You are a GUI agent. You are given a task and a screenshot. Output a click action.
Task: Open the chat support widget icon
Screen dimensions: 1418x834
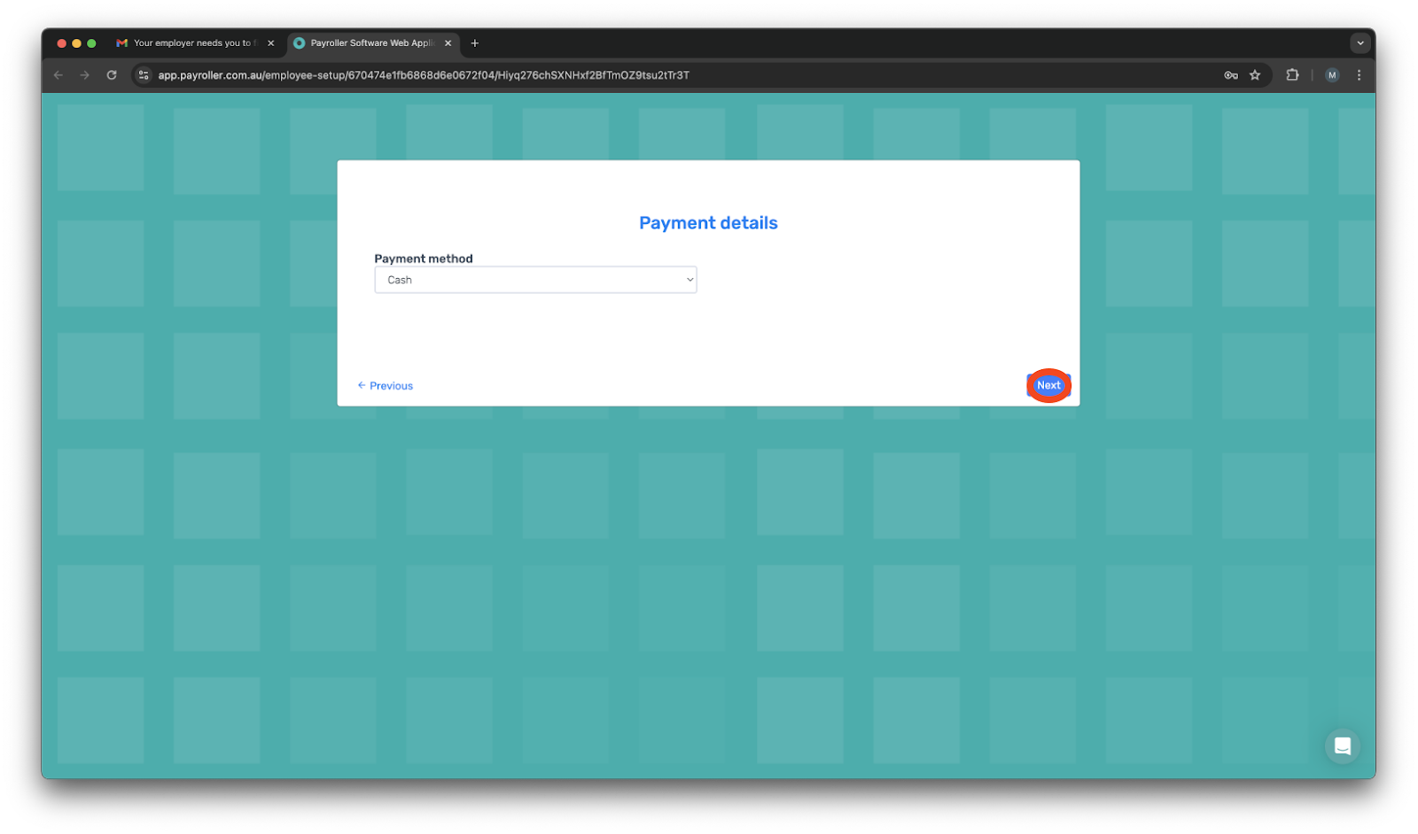coord(1342,746)
